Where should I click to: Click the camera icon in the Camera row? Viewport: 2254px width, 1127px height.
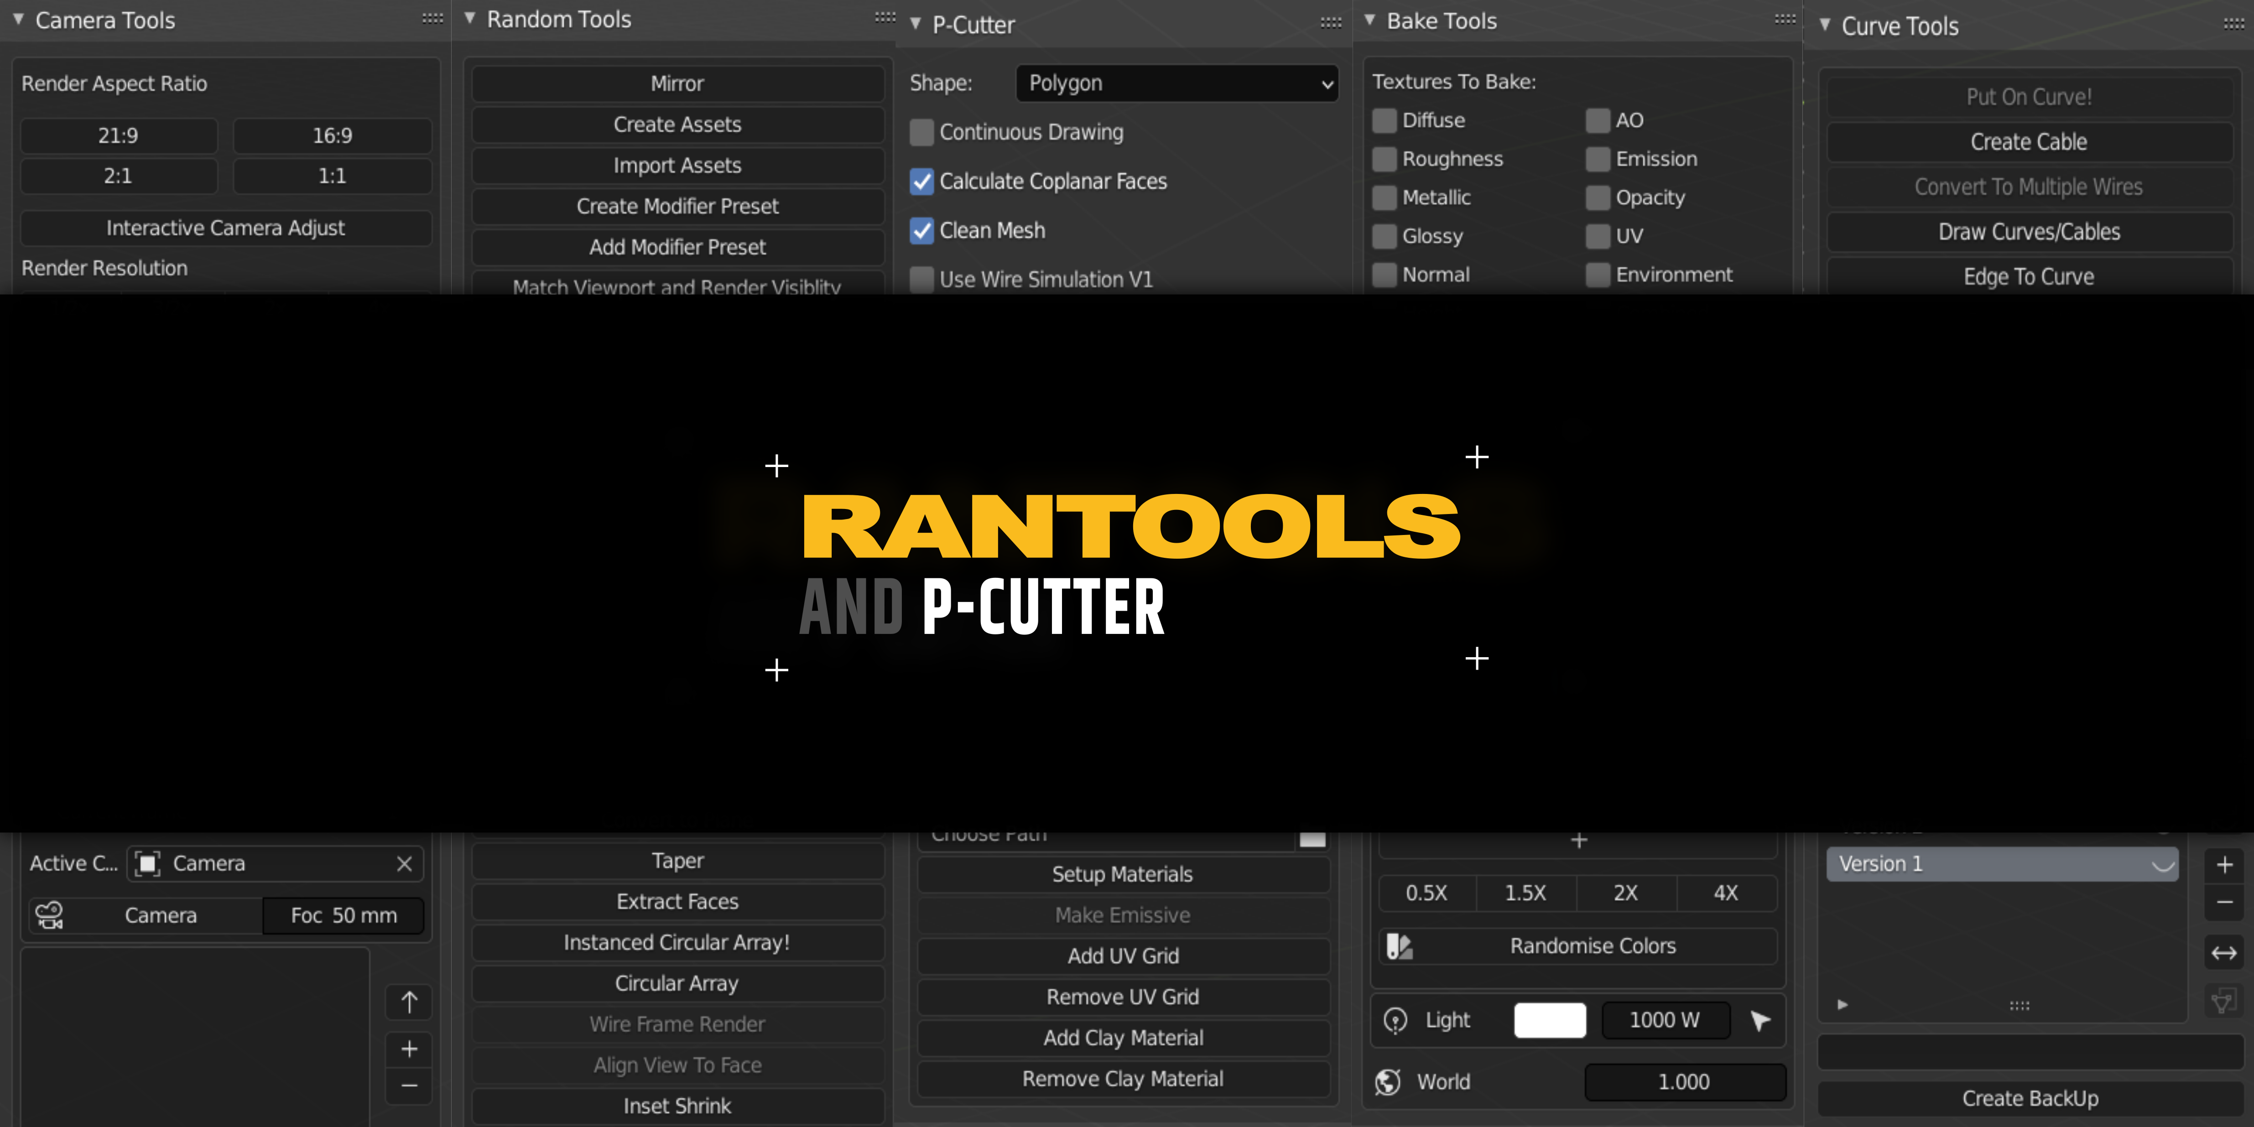click(x=49, y=915)
